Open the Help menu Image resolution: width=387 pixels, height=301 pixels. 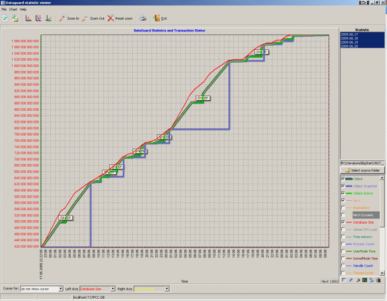point(23,9)
